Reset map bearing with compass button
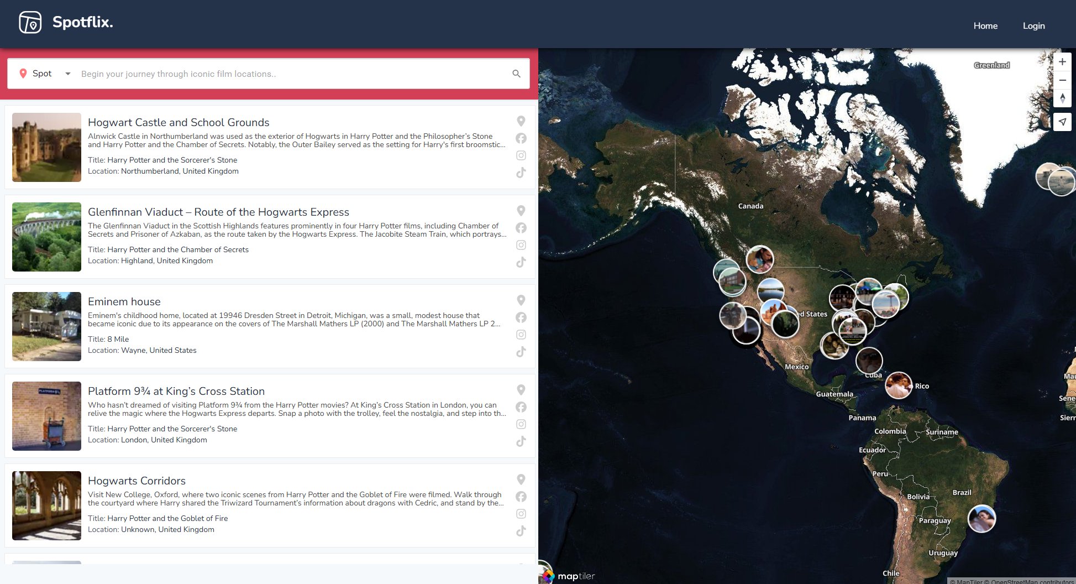Viewport: 1076px width, 584px height. click(1062, 98)
